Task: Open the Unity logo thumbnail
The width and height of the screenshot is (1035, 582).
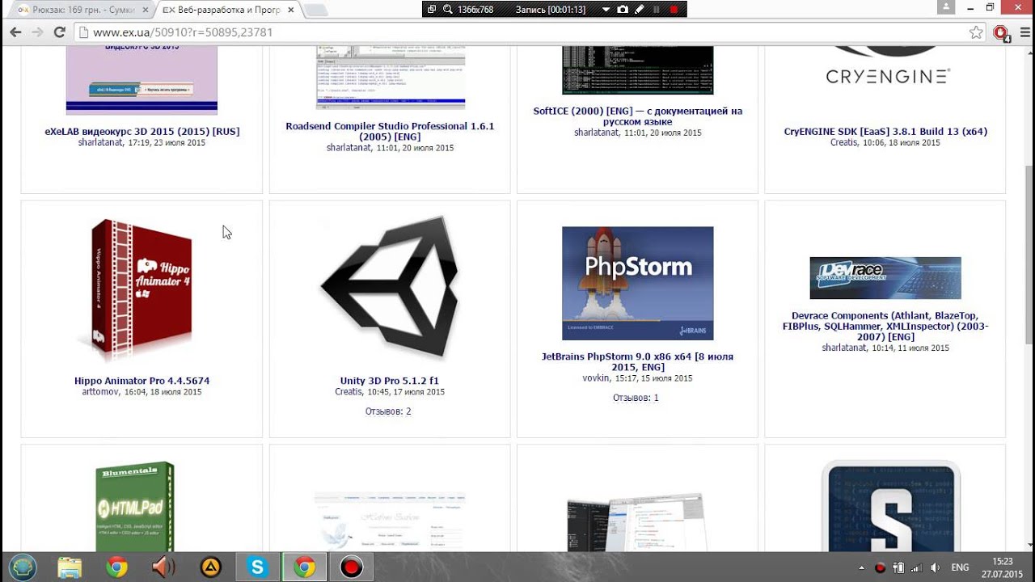Action: pyautogui.click(x=389, y=287)
